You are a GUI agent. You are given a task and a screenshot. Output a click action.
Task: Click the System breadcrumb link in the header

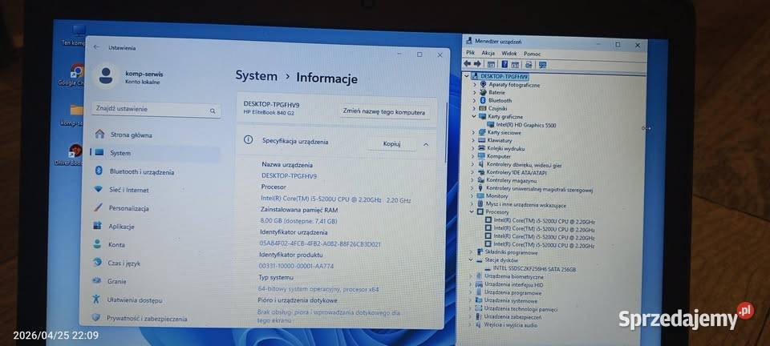[257, 76]
